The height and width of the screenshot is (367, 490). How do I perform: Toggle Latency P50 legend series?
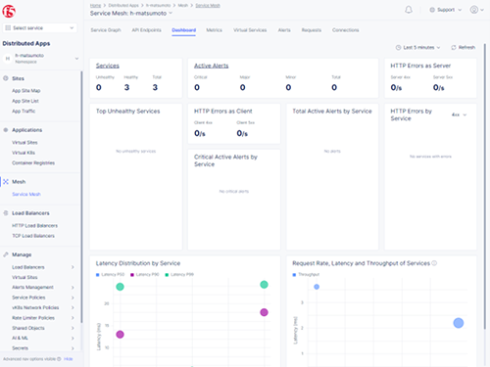coord(110,275)
